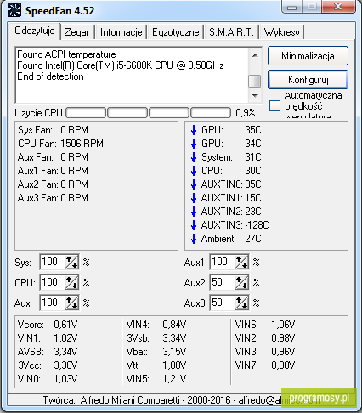The width and height of the screenshot is (362, 413).
Task: Click the log scrollbar thumb
Action: coord(255,82)
